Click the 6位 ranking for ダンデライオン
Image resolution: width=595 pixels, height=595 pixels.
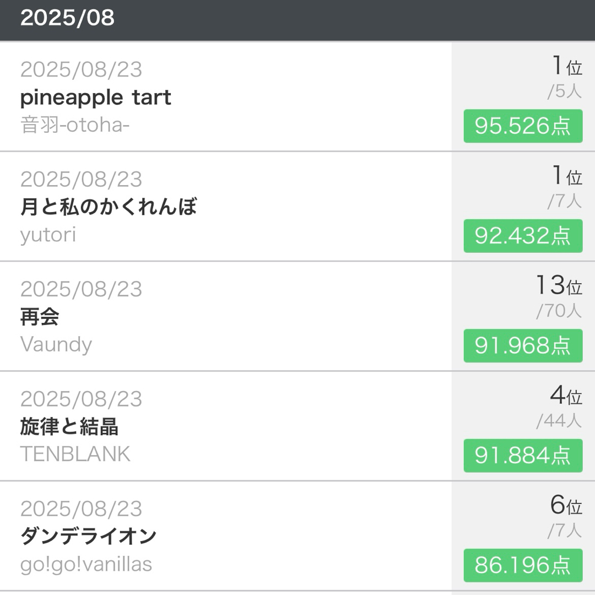click(565, 505)
